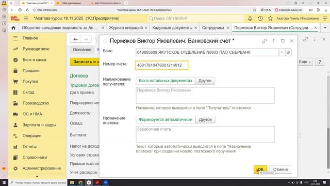
Task: Add bank account dialog to favorites
Action: coord(105,41)
